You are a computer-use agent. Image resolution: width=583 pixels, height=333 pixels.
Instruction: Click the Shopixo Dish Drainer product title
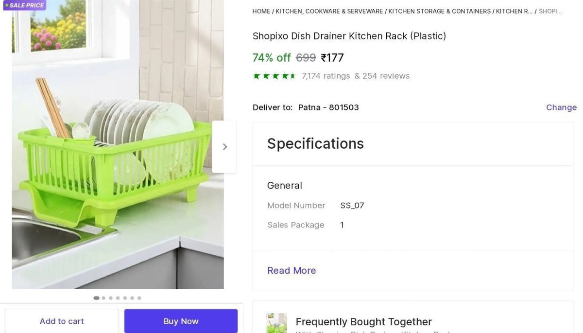(349, 36)
